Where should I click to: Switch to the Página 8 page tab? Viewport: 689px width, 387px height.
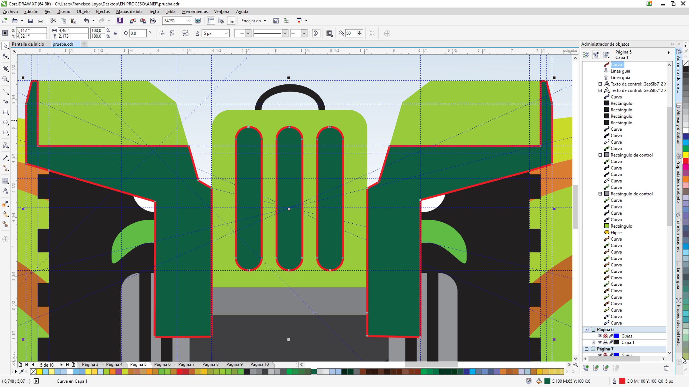(210, 364)
